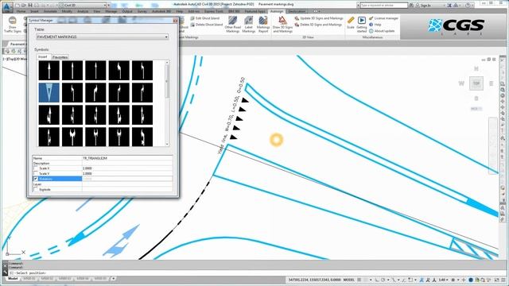Click the Model layout tab

[x=13, y=279]
